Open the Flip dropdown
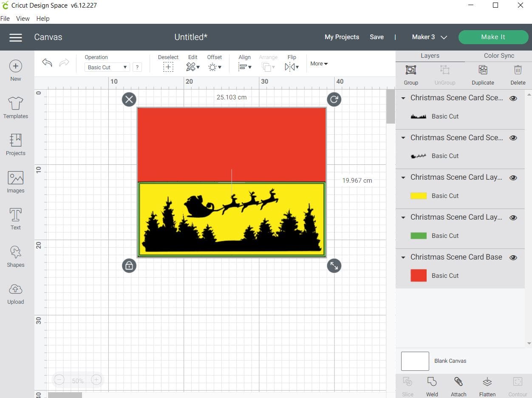Image resolution: width=532 pixels, height=398 pixels. point(292,67)
